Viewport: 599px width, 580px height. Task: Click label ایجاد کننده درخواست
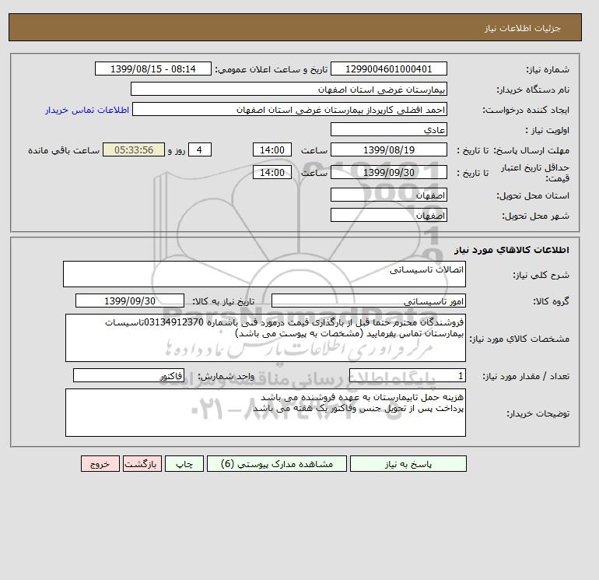pos(526,110)
